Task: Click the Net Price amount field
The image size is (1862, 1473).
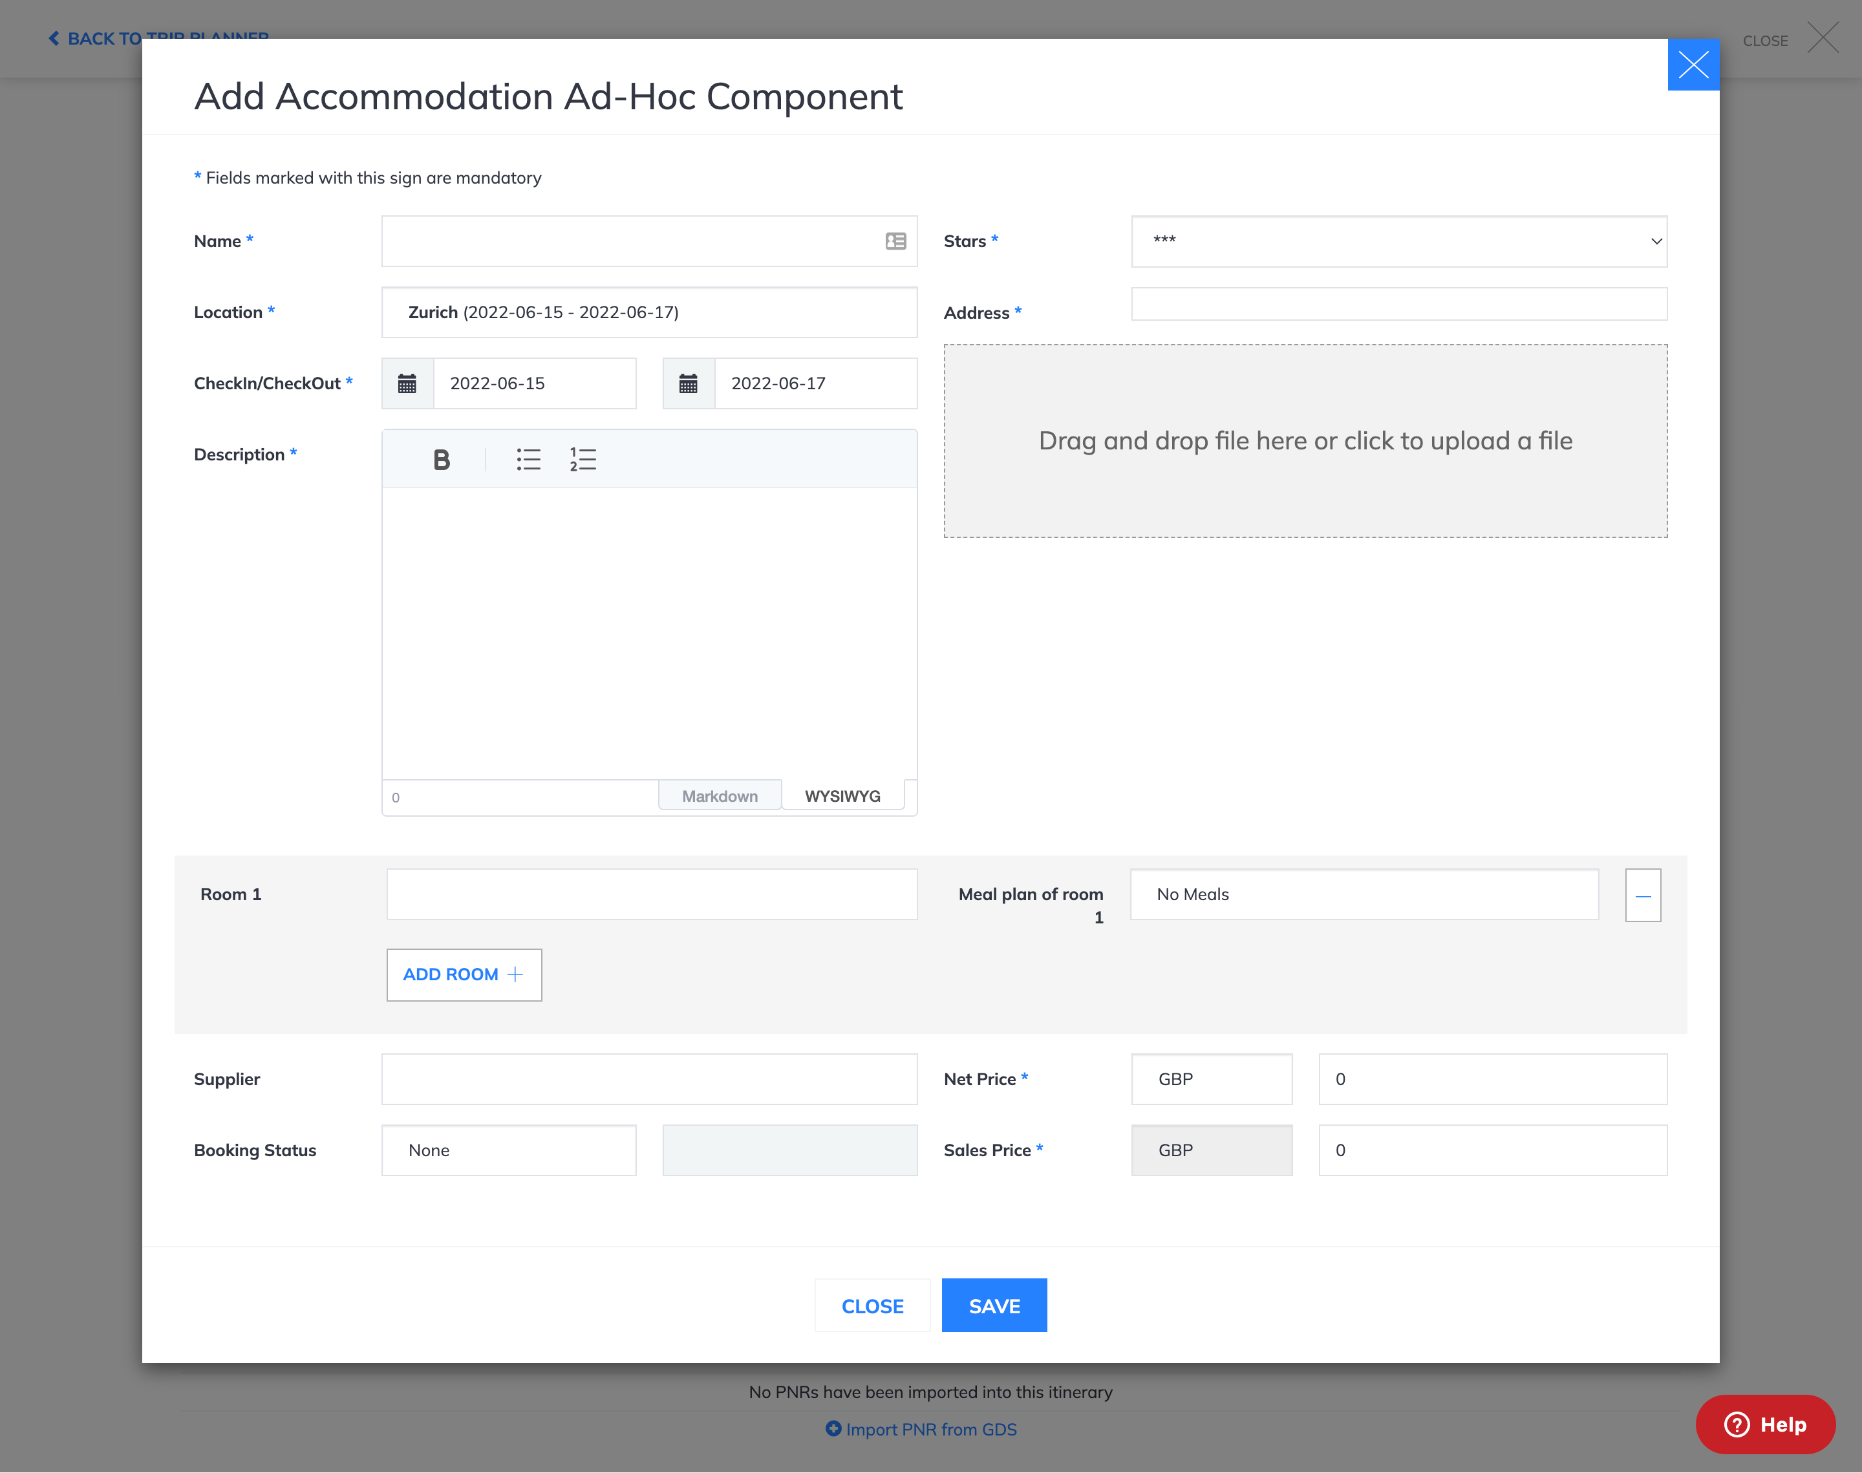Action: point(1493,1079)
